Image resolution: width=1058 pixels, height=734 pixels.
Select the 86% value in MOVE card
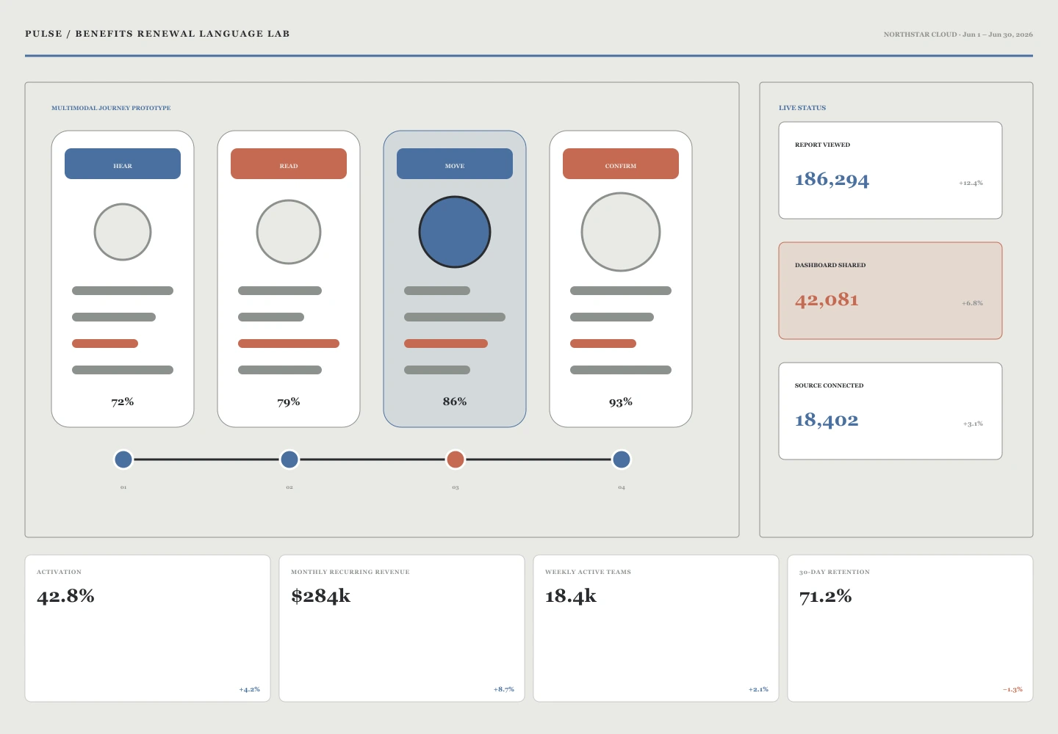tap(455, 401)
